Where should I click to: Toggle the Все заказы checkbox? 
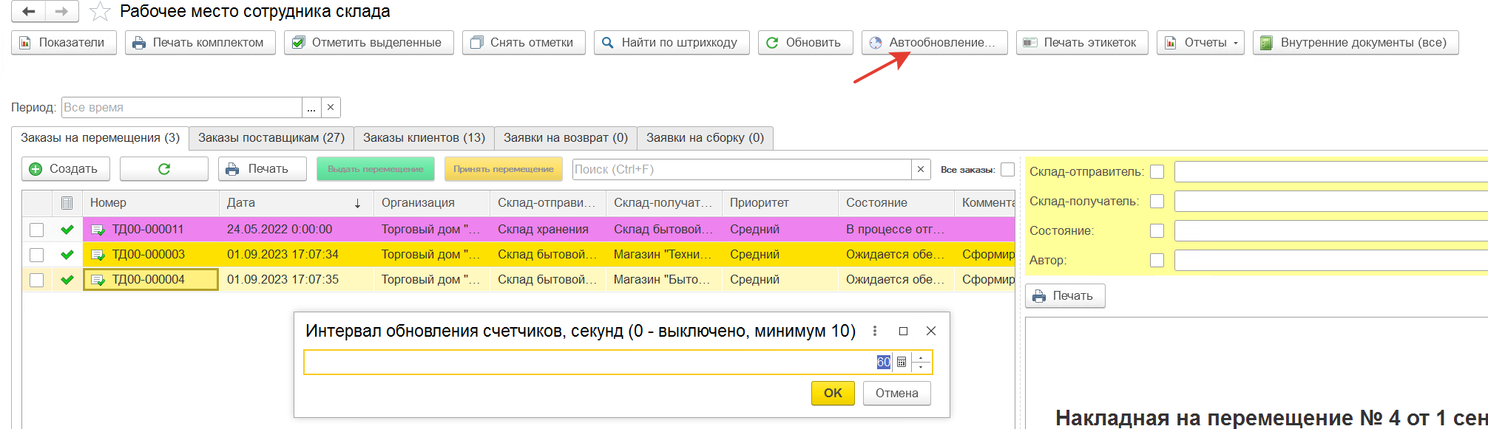point(1007,170)
